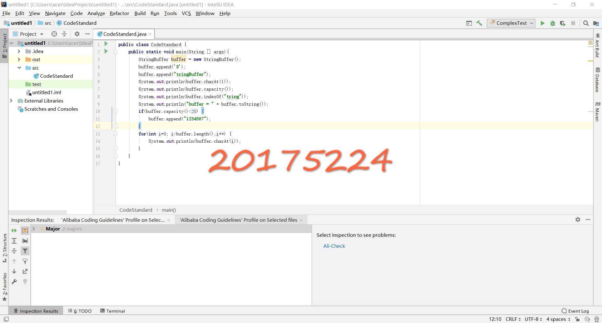
Task: Open the Terminal tool window button
Action: 113,311
